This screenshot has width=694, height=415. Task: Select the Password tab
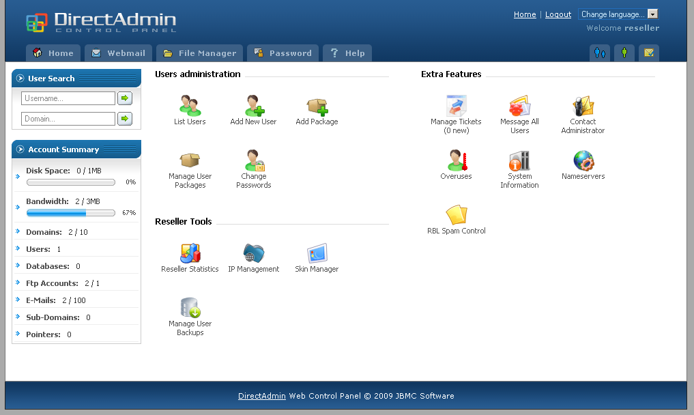click(x=283, y=53)
